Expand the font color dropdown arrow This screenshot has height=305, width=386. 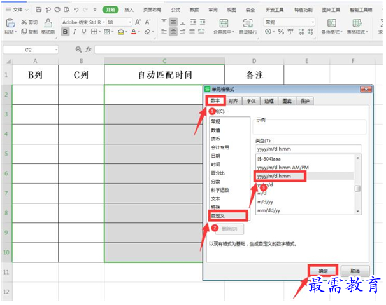[x=139, y=32]
